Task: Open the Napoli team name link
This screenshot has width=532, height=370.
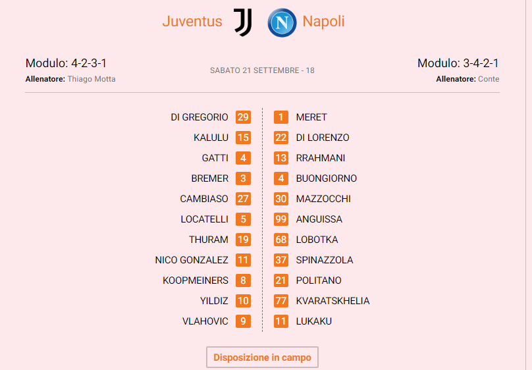Action: click(323, 22)
